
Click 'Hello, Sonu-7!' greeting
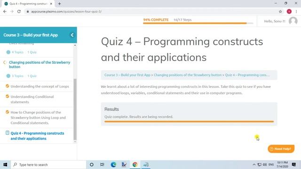pyautogui.click(x=275, y=21)
